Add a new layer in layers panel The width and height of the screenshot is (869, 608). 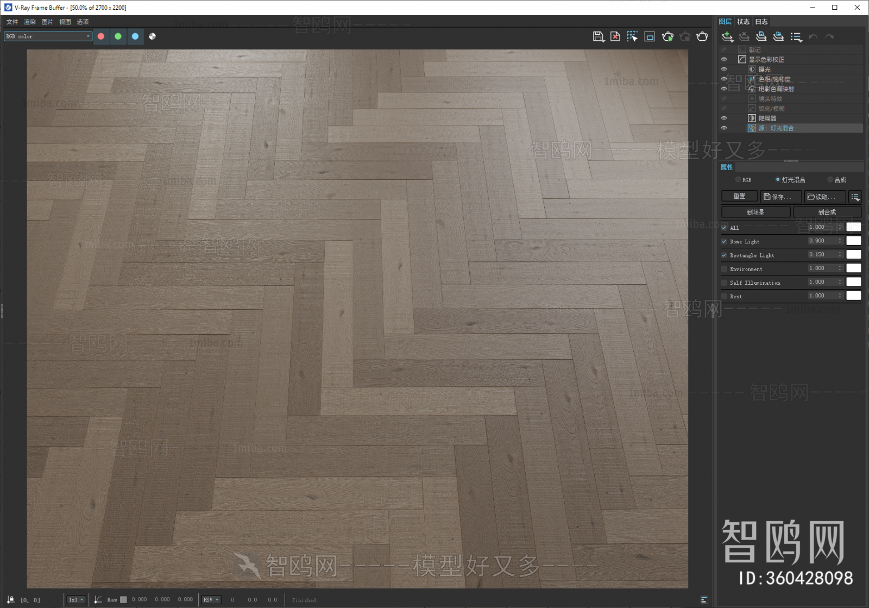(x=727, y=36)
